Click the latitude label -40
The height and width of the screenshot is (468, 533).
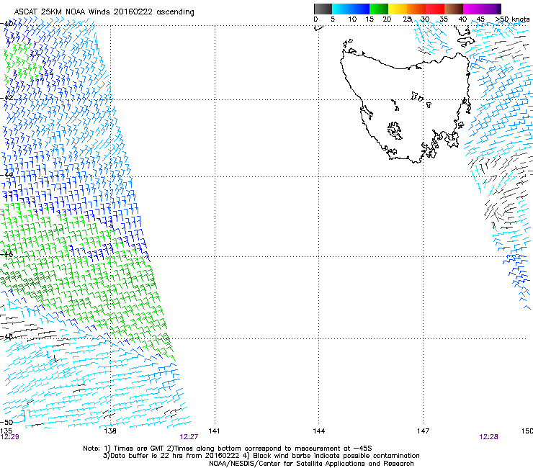tap(6, 24)
